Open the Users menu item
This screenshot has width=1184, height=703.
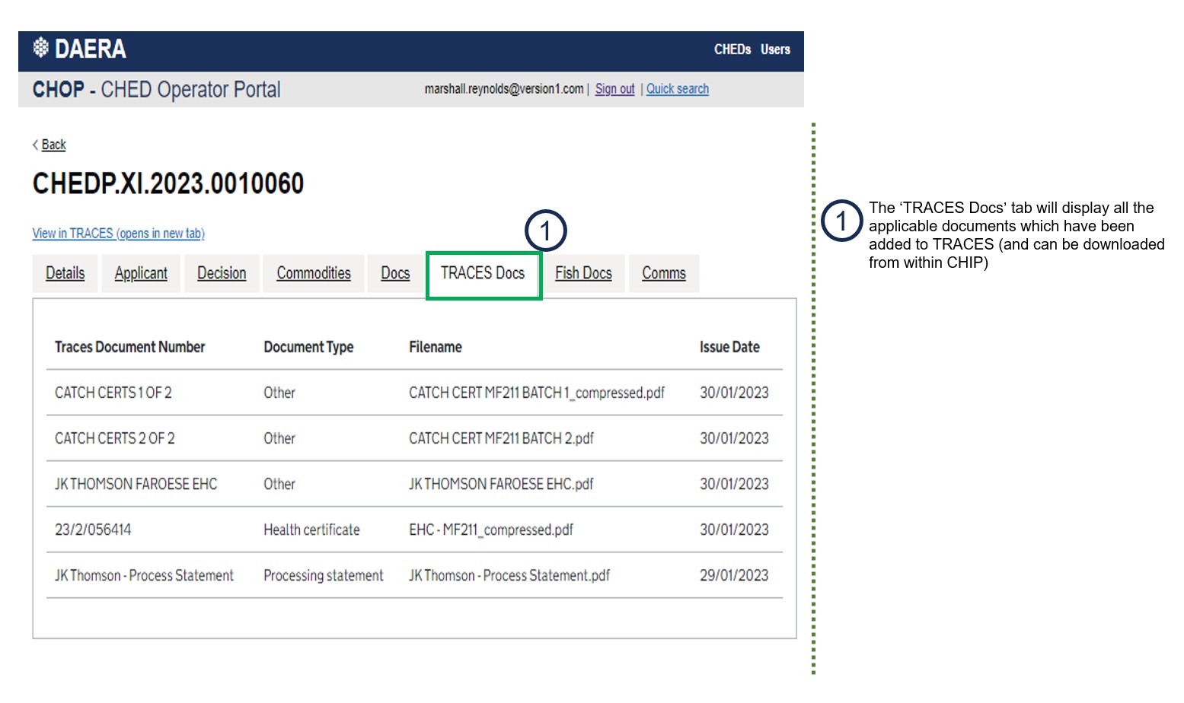point(775,49)
